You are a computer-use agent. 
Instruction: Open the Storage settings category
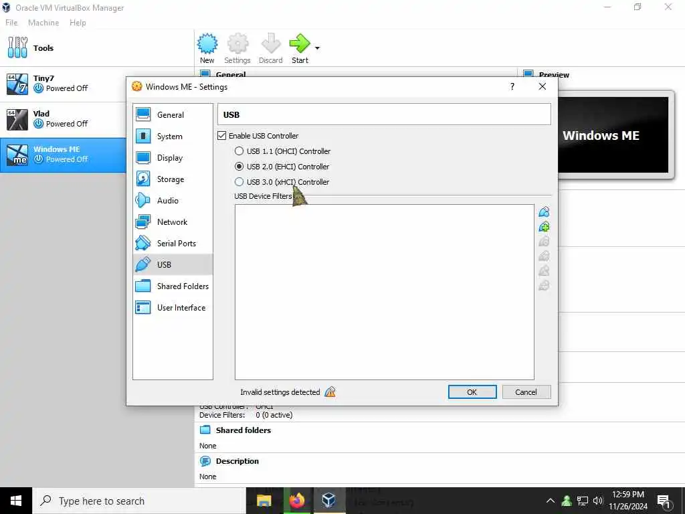pos(173,179)
